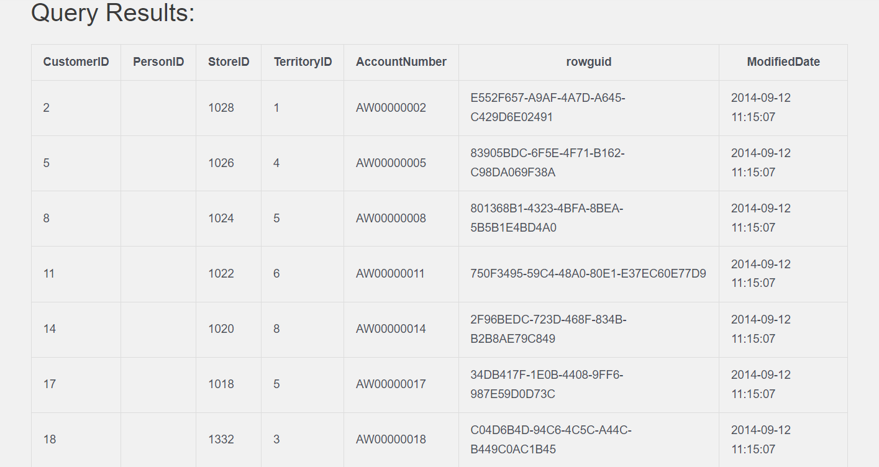Viewport: 879px width, 467px height.
Task: Click CustomerID cell 11
Action: click(x=49, y=274)
